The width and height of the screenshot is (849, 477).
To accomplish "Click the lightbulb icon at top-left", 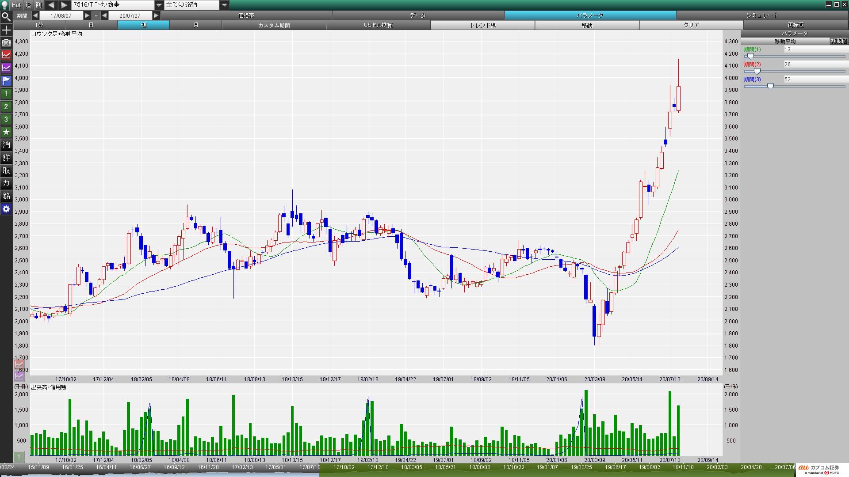I will [5, 5].
